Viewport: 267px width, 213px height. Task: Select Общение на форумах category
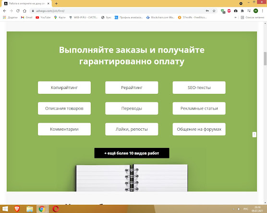coord(199,129)
